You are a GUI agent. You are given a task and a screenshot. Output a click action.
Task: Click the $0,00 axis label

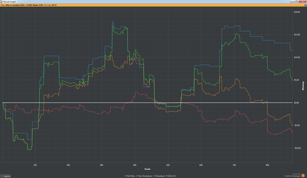tap(296, 103)
